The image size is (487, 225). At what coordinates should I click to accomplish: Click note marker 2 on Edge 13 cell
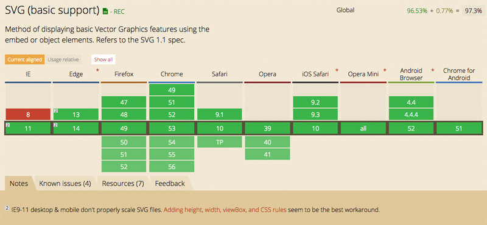[x=55, y=110]
